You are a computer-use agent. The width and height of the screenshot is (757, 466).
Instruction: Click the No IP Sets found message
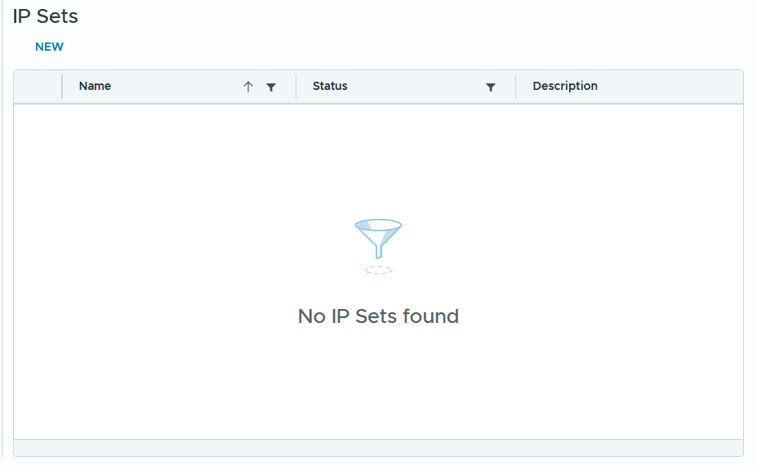coord(379,316)
